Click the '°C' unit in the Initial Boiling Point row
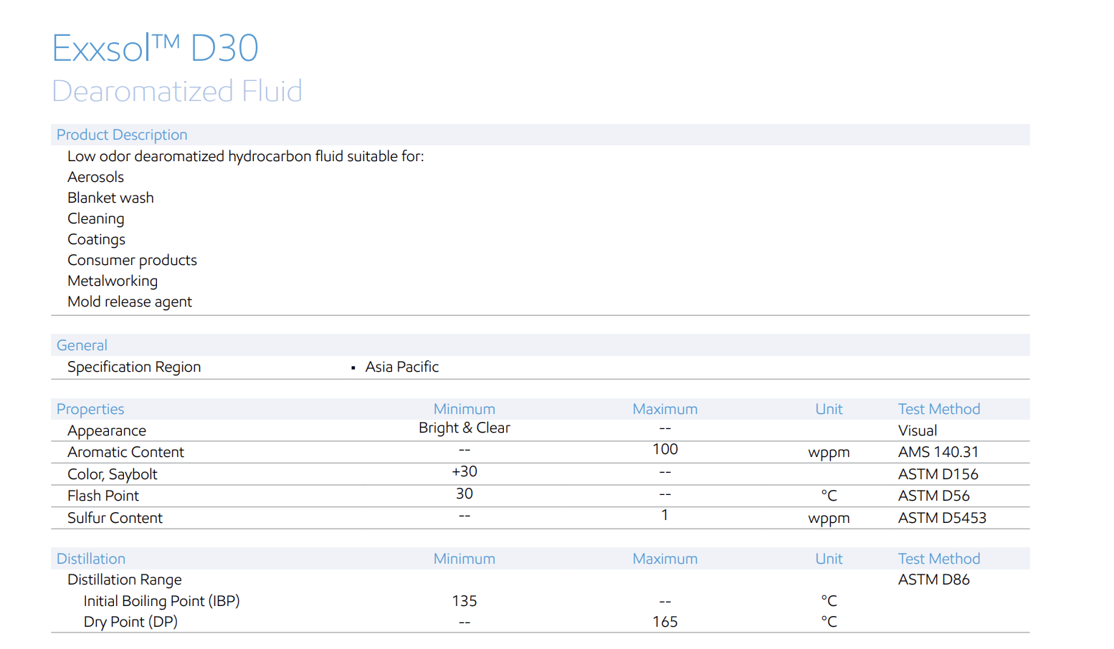Image resolution: width=1114 pixels, height=649 pixels. coord(829,601)
